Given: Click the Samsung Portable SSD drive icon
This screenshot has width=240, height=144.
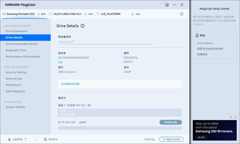Looking at the screenshot, I should click(4, 14).
